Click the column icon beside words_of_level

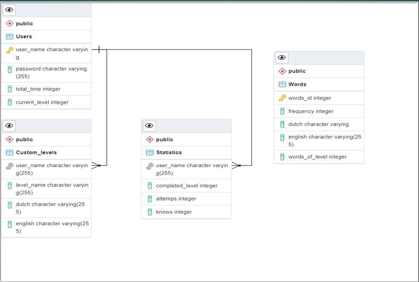[x=282, y=157]
